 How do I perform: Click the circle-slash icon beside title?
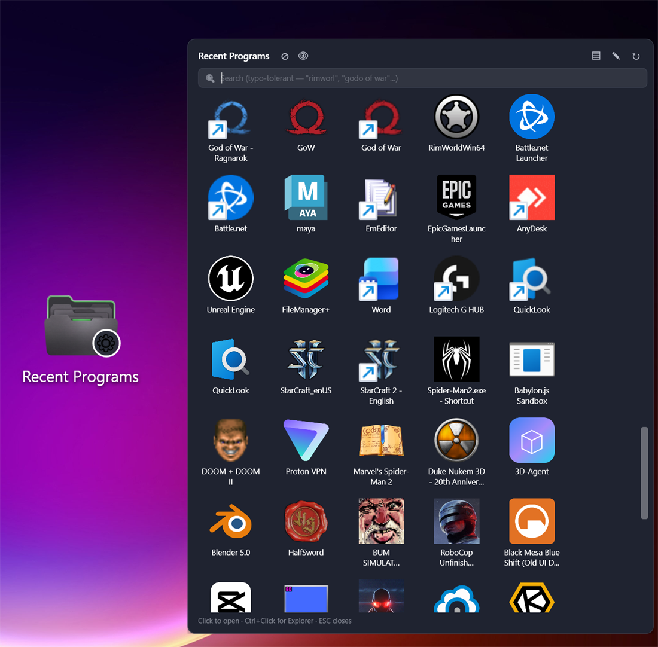pos(285,56)
